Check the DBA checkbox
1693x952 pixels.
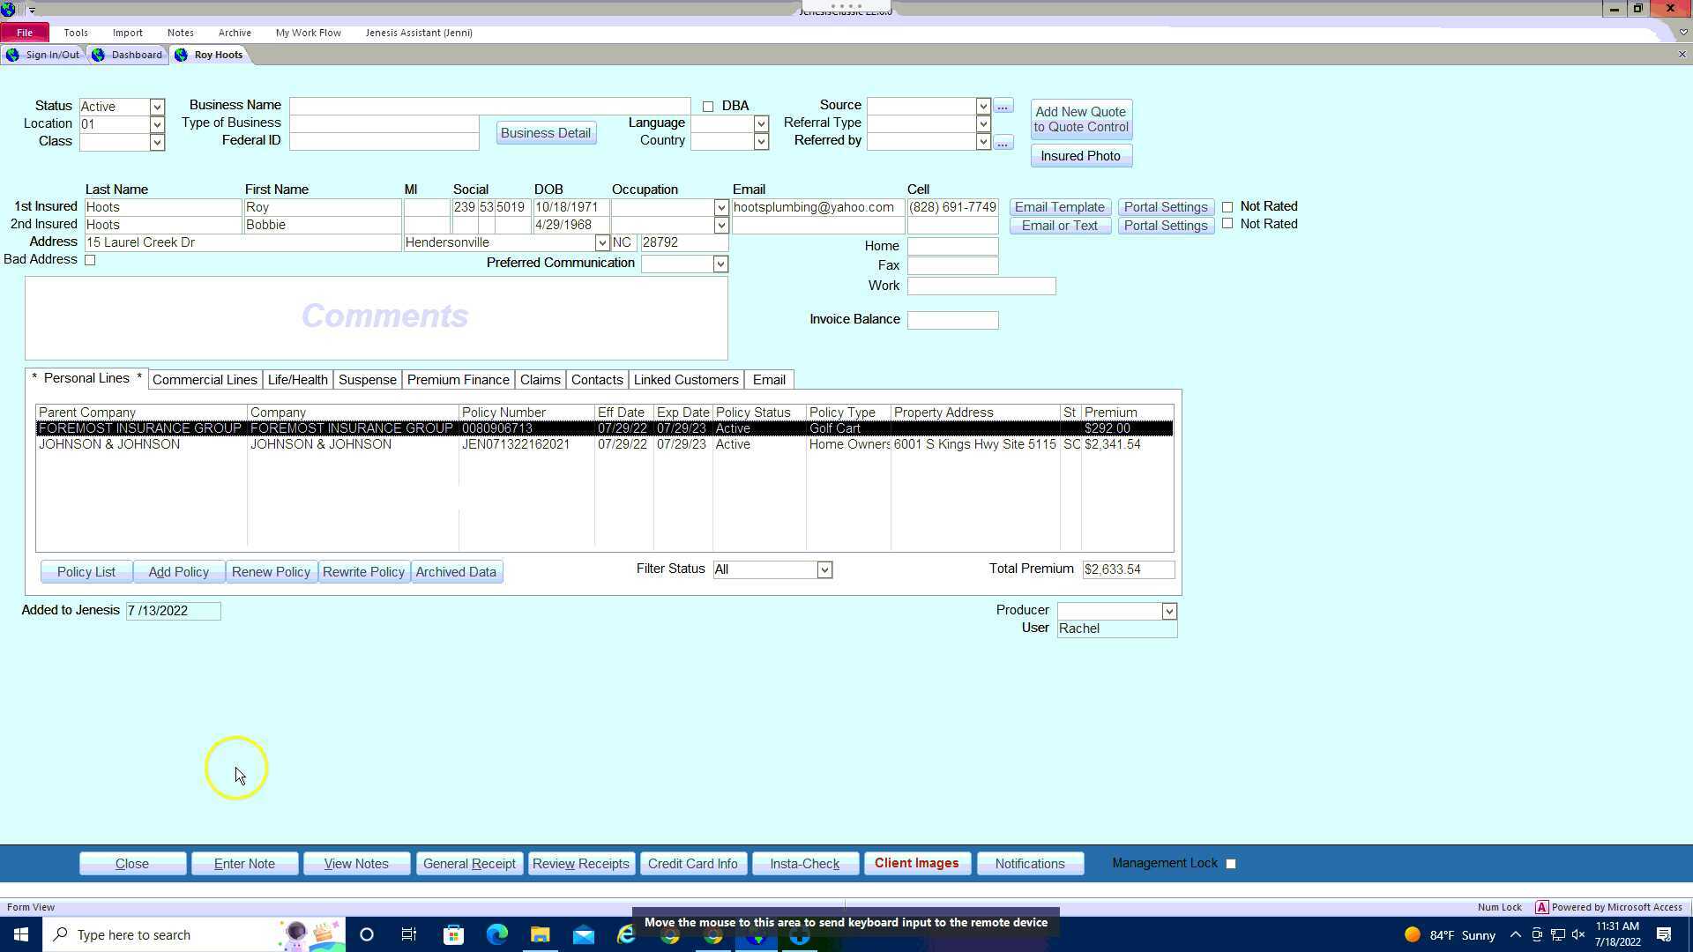click(708, 107)
